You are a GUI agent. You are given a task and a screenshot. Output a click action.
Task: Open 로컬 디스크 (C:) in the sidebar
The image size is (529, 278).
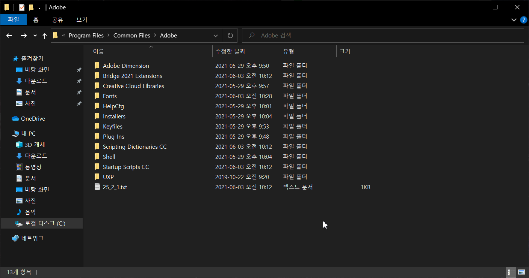(42, 223)
